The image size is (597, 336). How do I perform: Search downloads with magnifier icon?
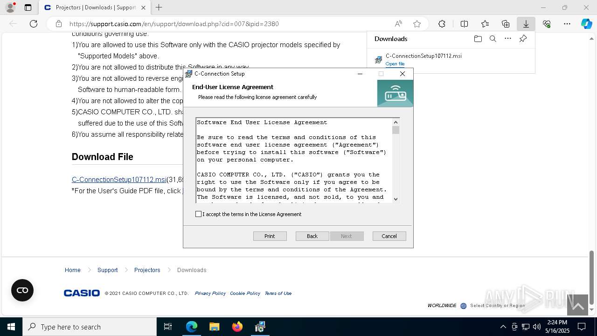[x=493, y=39]
